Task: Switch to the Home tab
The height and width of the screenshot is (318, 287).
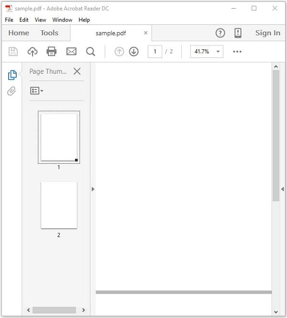Action: 19,33
